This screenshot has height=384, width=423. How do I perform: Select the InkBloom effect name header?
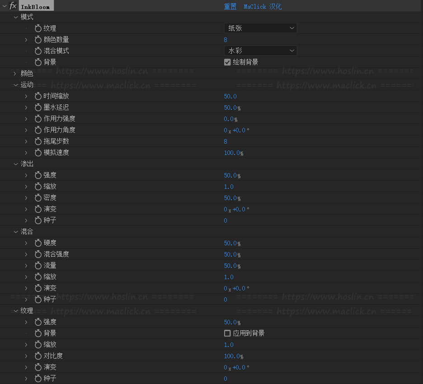(36, 7)
